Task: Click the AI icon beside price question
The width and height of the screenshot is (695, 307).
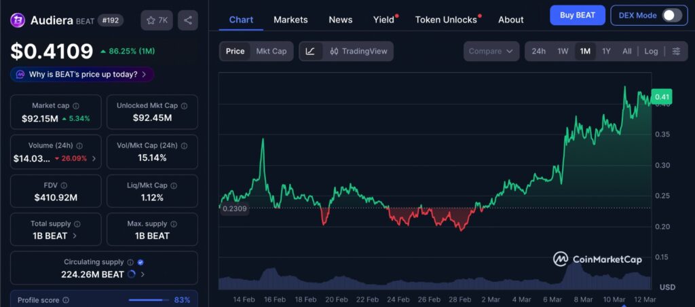Action: [20, 75]
